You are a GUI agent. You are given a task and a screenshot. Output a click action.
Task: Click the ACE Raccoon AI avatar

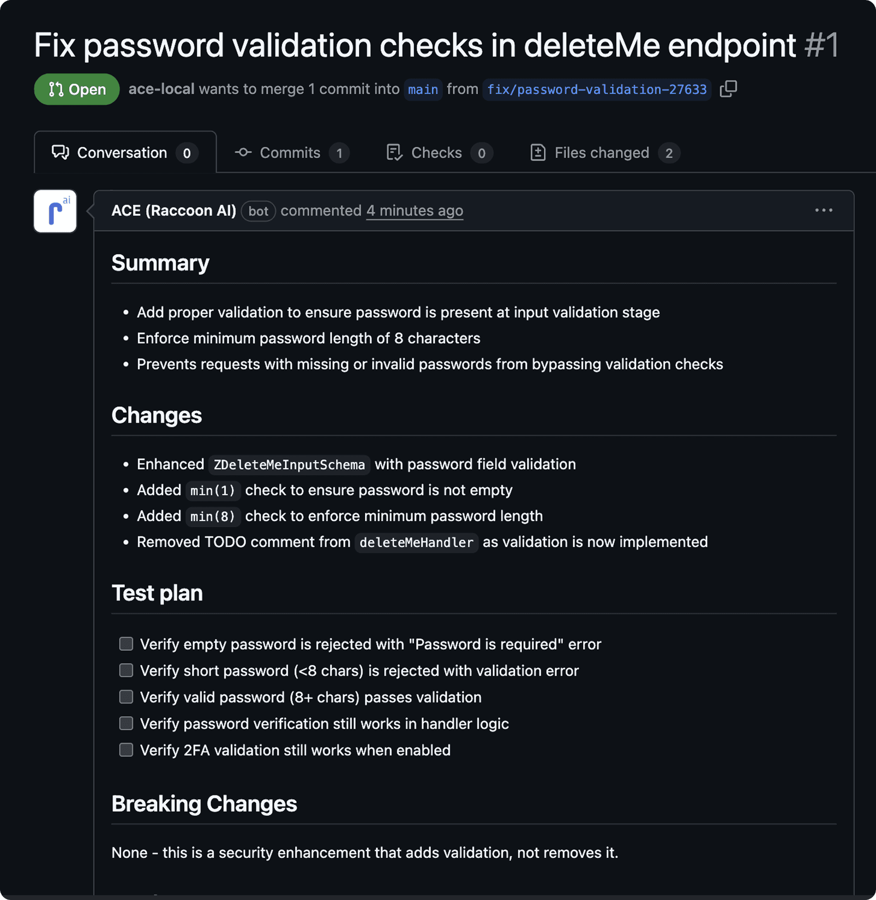pos(55,211)
